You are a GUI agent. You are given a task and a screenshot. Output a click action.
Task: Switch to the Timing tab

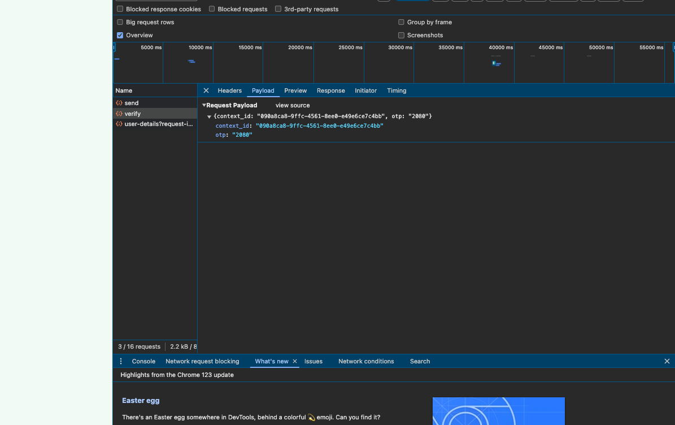397,90
